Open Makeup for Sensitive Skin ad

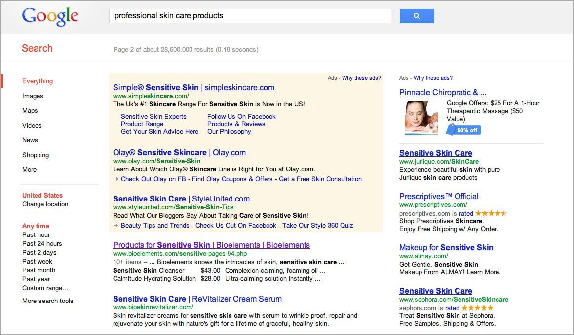click(446, 247)
